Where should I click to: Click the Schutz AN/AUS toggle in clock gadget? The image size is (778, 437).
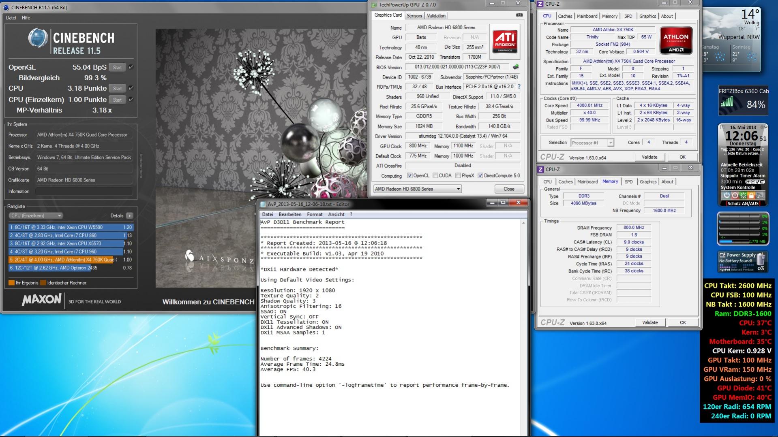[743, 204]
